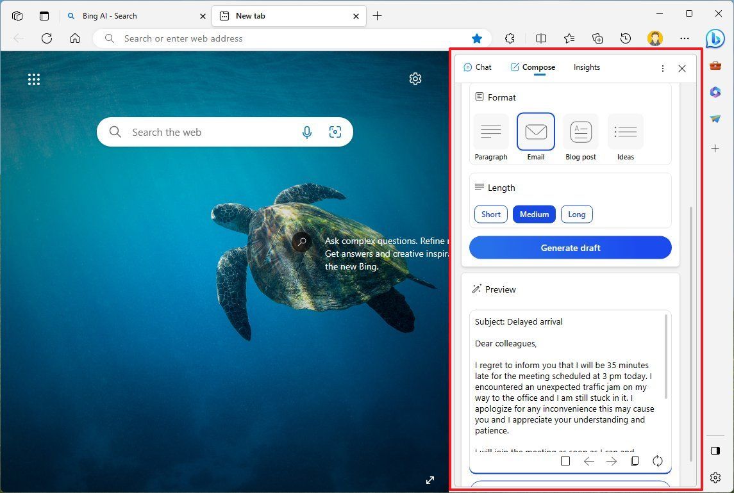Open the page settings gear on new tab

[x=415, y=78]
